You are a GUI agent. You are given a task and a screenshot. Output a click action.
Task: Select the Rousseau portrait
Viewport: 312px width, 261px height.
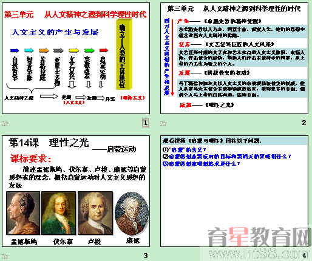coord(95,213)
